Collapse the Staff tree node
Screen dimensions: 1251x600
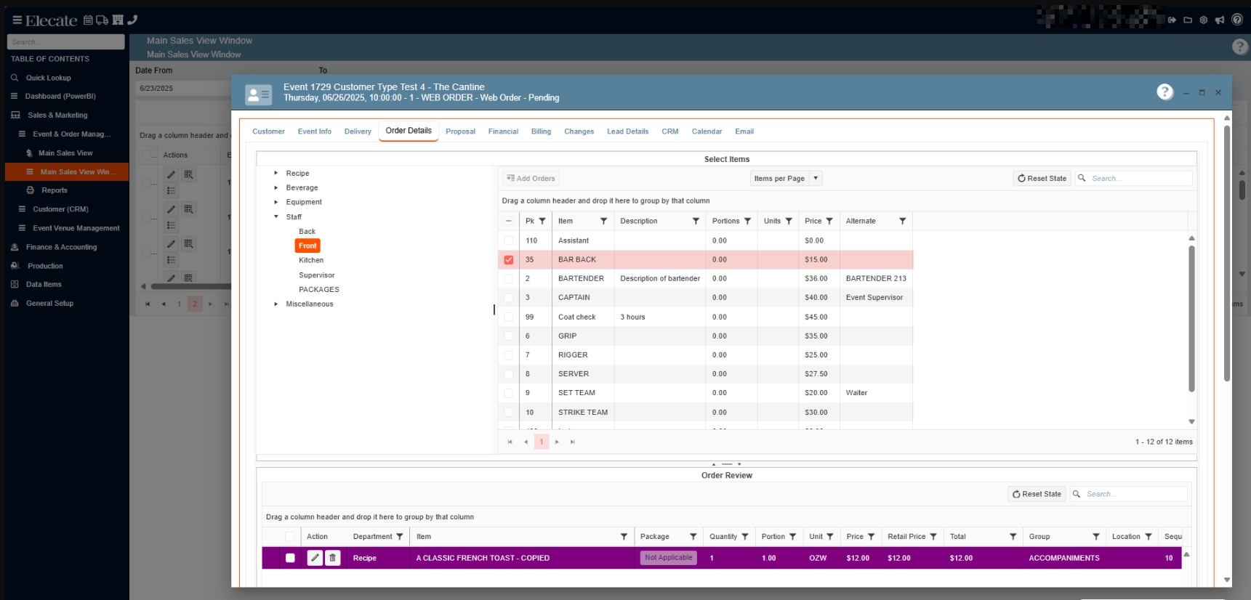[x=276, y=217]
